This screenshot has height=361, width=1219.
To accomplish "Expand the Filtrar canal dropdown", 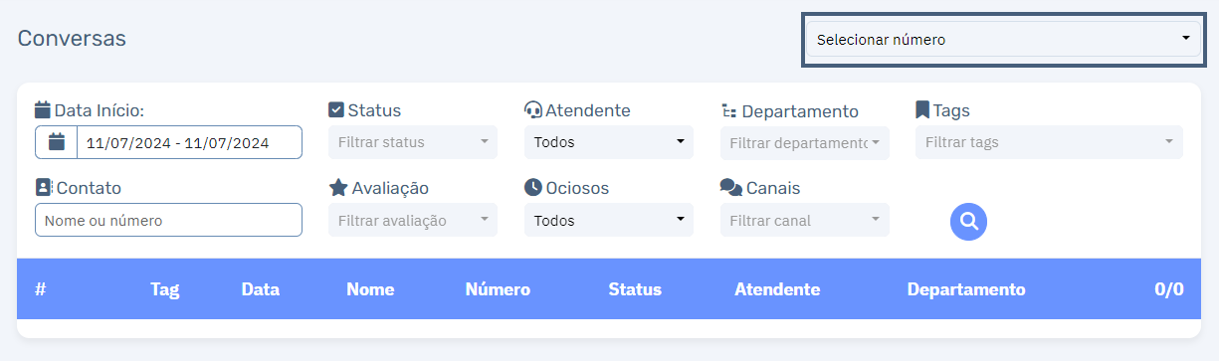I will coord(805,220).
